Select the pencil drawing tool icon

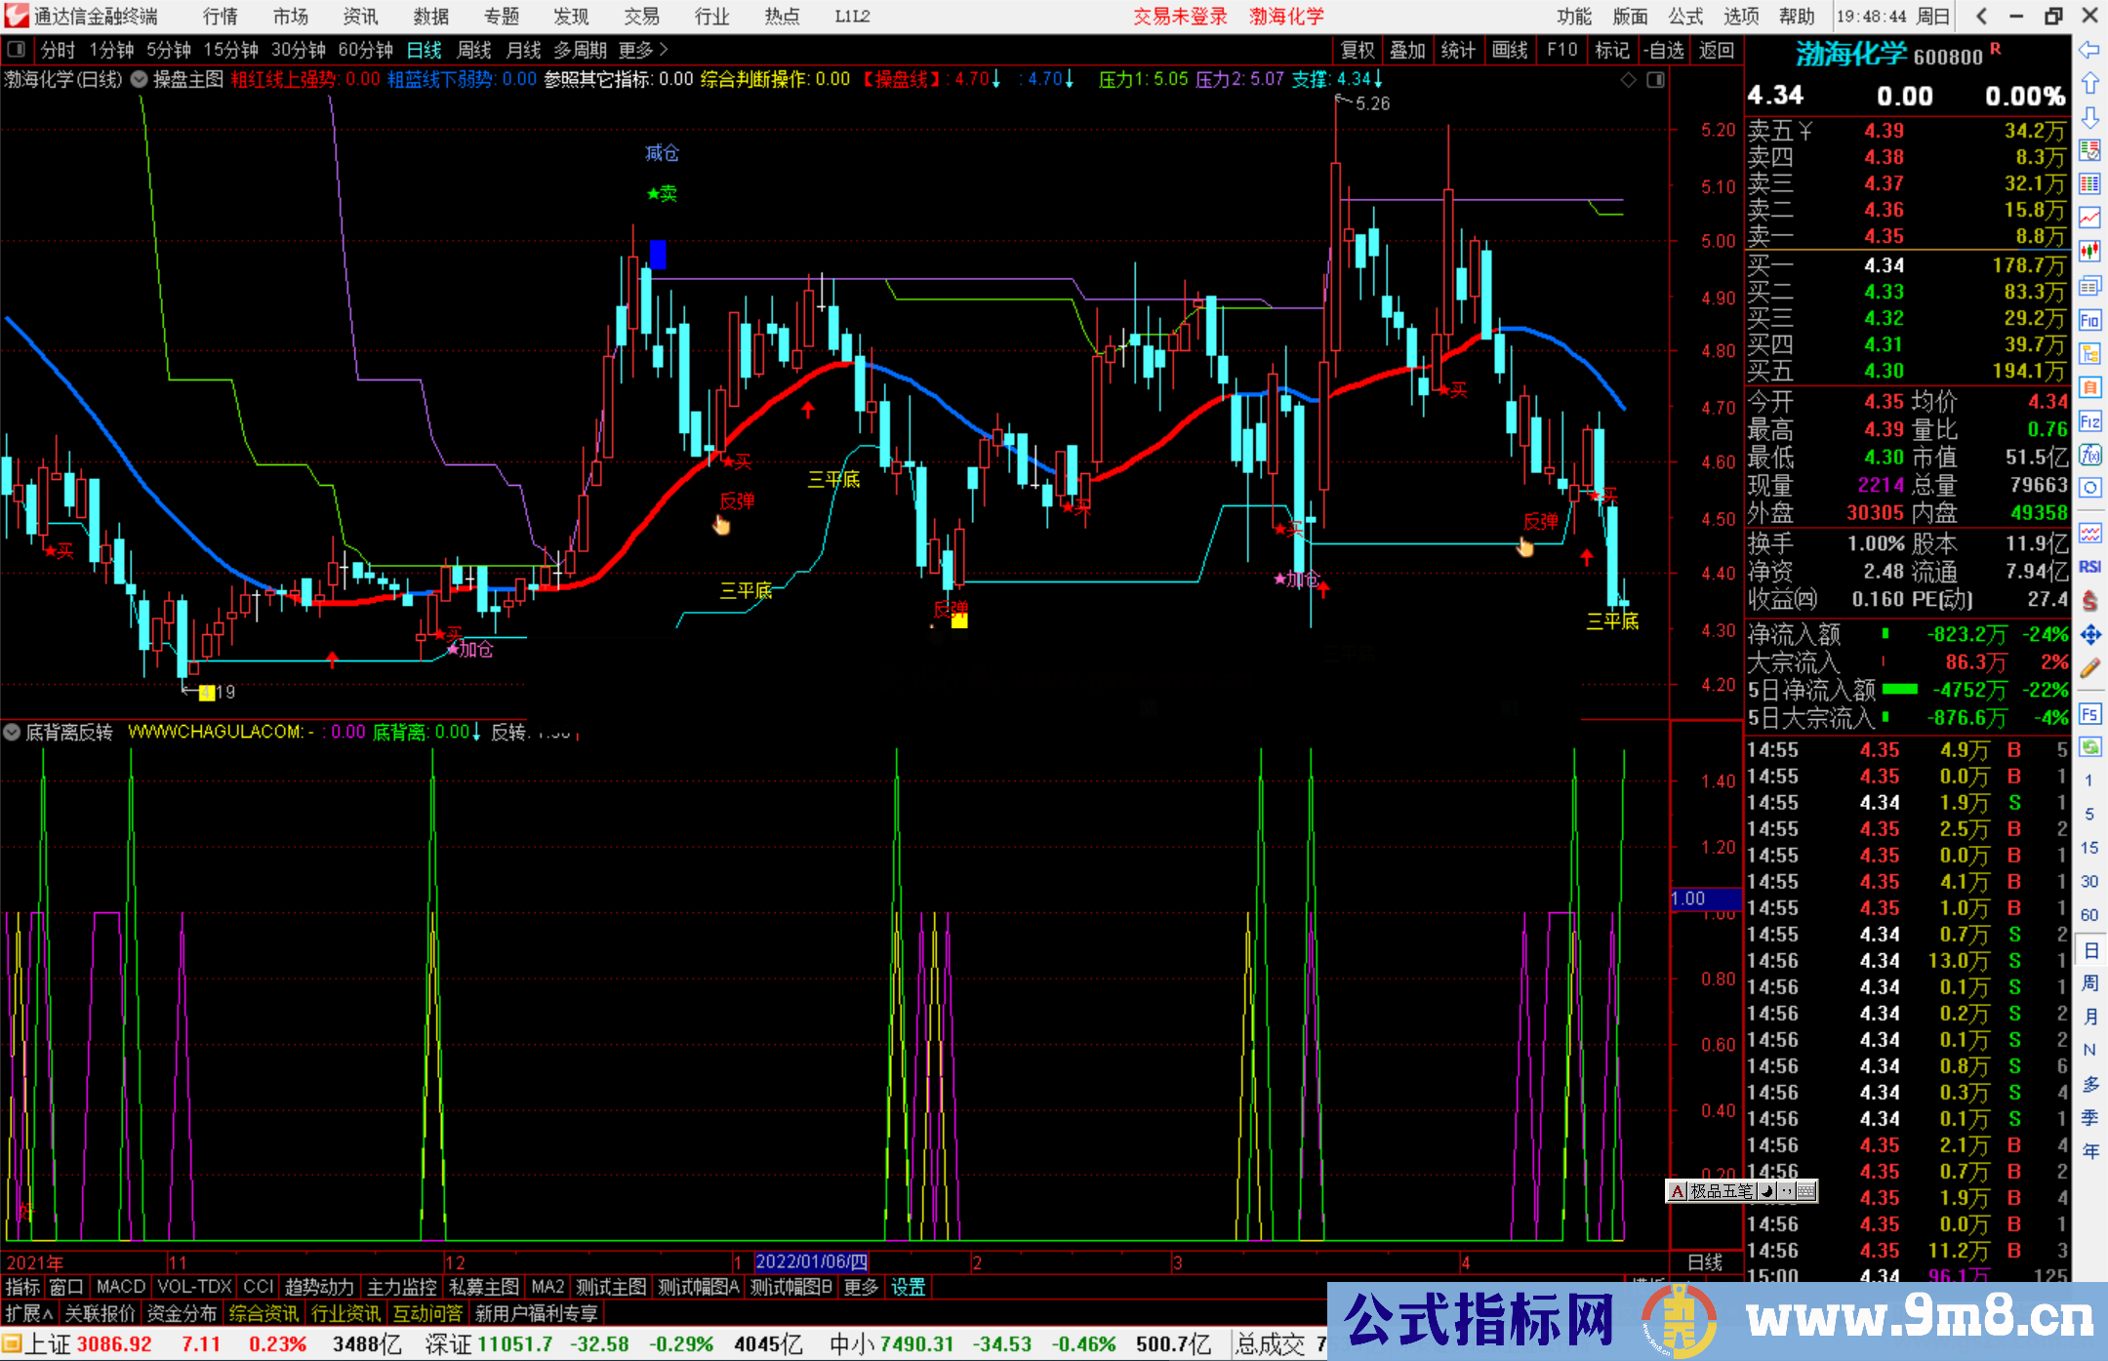point(2089,668)
